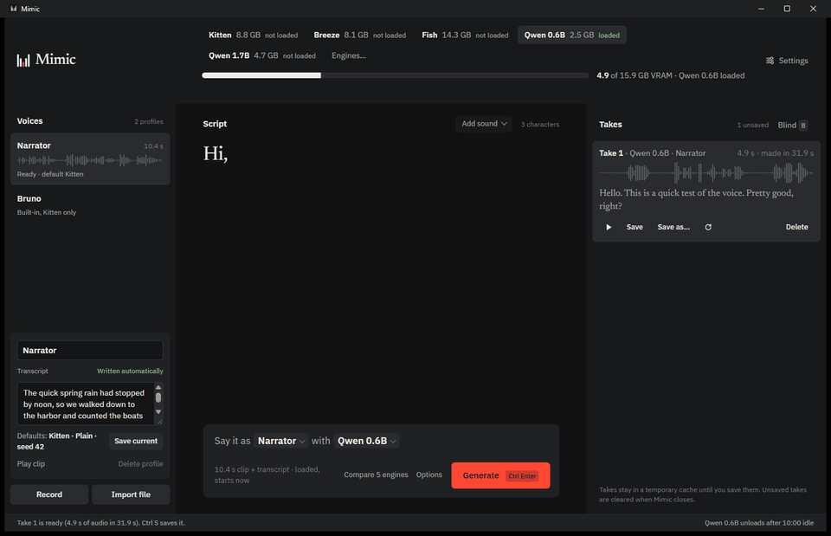Click 'Qwen 0.6B unloads after 10:00 idle' status
The height and width of the screenshot is (536, 831).
point(759,523)
